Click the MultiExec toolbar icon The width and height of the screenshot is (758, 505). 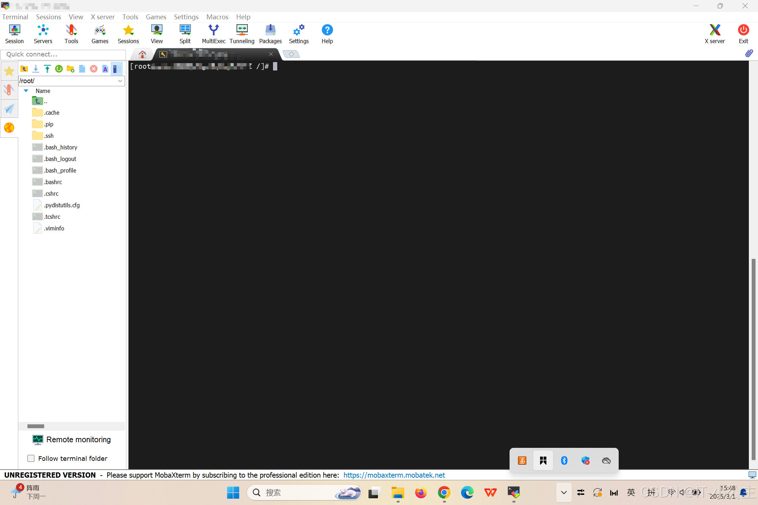213,34
